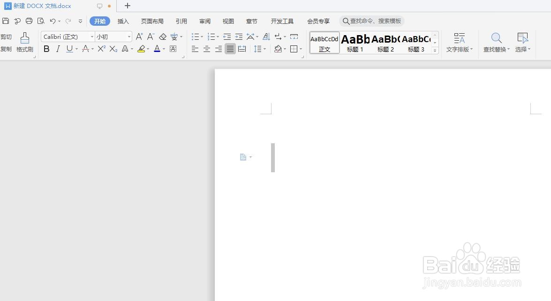Click the Chinese layout icon
551x301 pixels.
click(x=250, y=37)
